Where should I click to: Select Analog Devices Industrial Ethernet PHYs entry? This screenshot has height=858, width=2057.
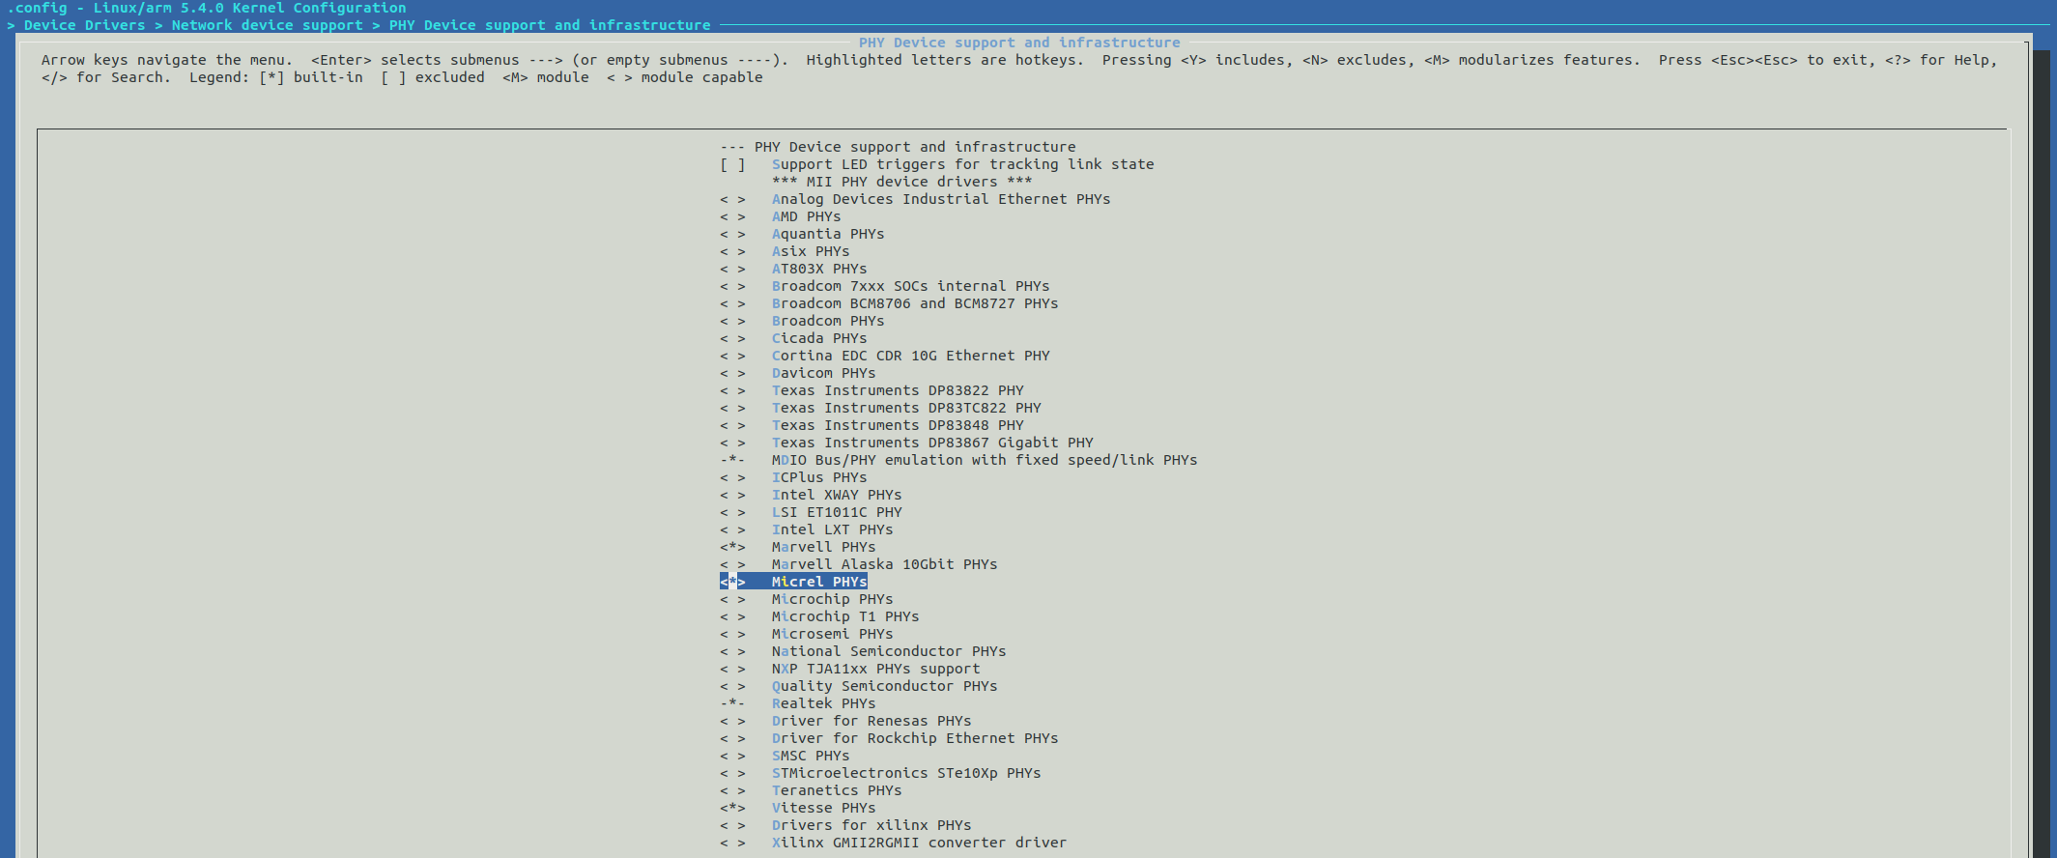(x=915, y=199)
